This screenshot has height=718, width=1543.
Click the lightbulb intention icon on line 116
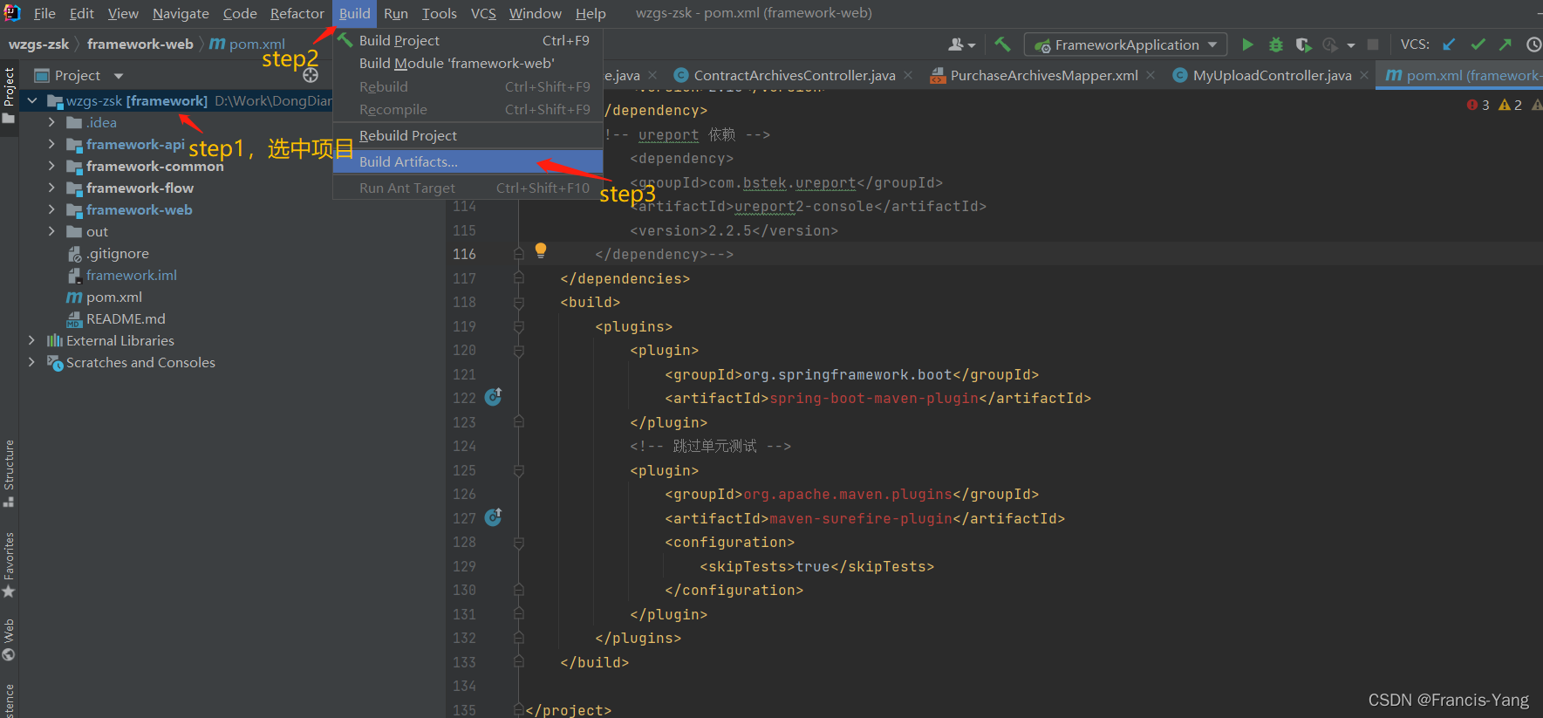[541, 250]
